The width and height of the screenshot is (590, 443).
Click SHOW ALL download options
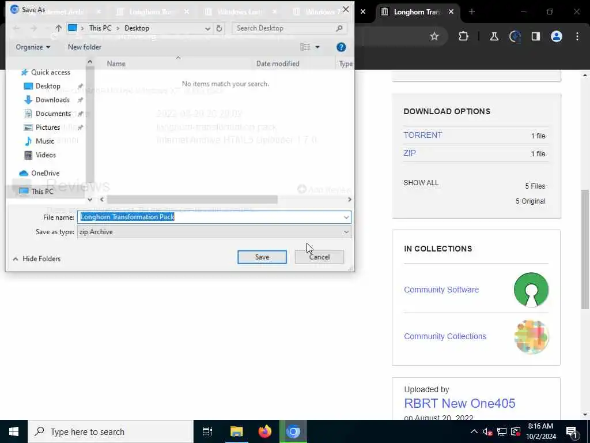tap(421, 183)
